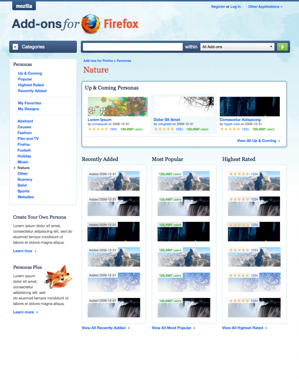Click Learn how under Create Your Own Persona
The height and width of the screenshot is (379, 299).
click(22, 251)
